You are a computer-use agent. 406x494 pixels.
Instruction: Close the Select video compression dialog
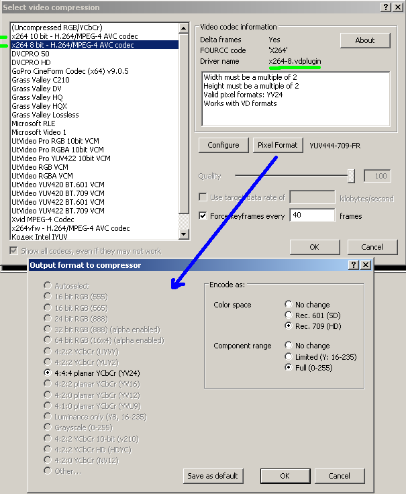398,7
